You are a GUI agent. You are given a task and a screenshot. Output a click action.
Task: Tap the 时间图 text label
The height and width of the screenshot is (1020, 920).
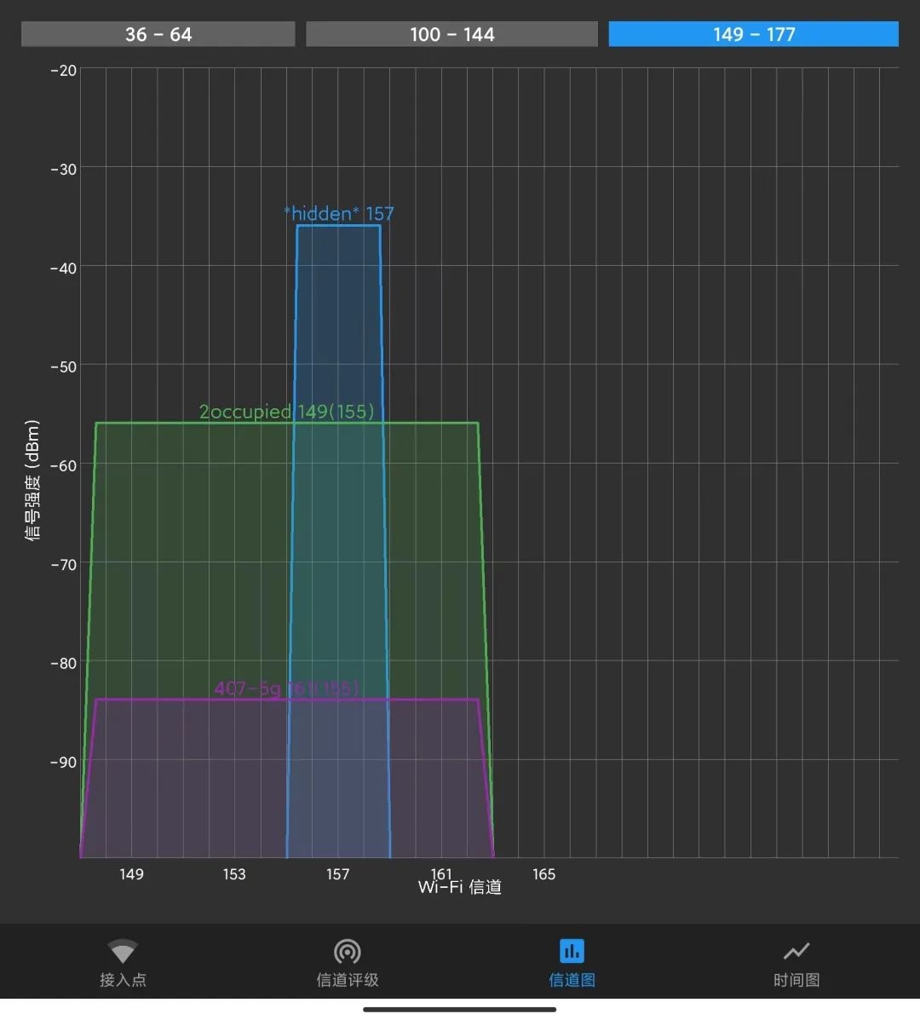pos(796,980)
